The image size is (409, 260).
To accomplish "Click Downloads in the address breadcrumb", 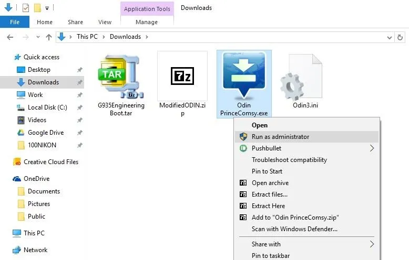I will [125, 37].
